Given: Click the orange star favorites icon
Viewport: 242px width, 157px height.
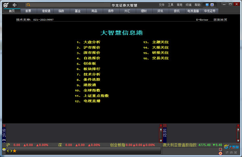Looking at the screenshot, I should 15,151.
